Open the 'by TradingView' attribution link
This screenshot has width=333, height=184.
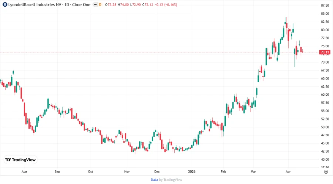coord(171,180)
